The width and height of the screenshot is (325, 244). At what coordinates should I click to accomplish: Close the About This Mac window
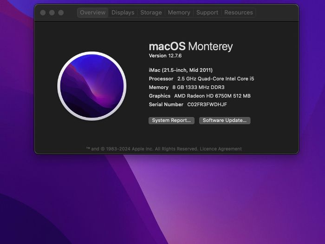[43, 13]
